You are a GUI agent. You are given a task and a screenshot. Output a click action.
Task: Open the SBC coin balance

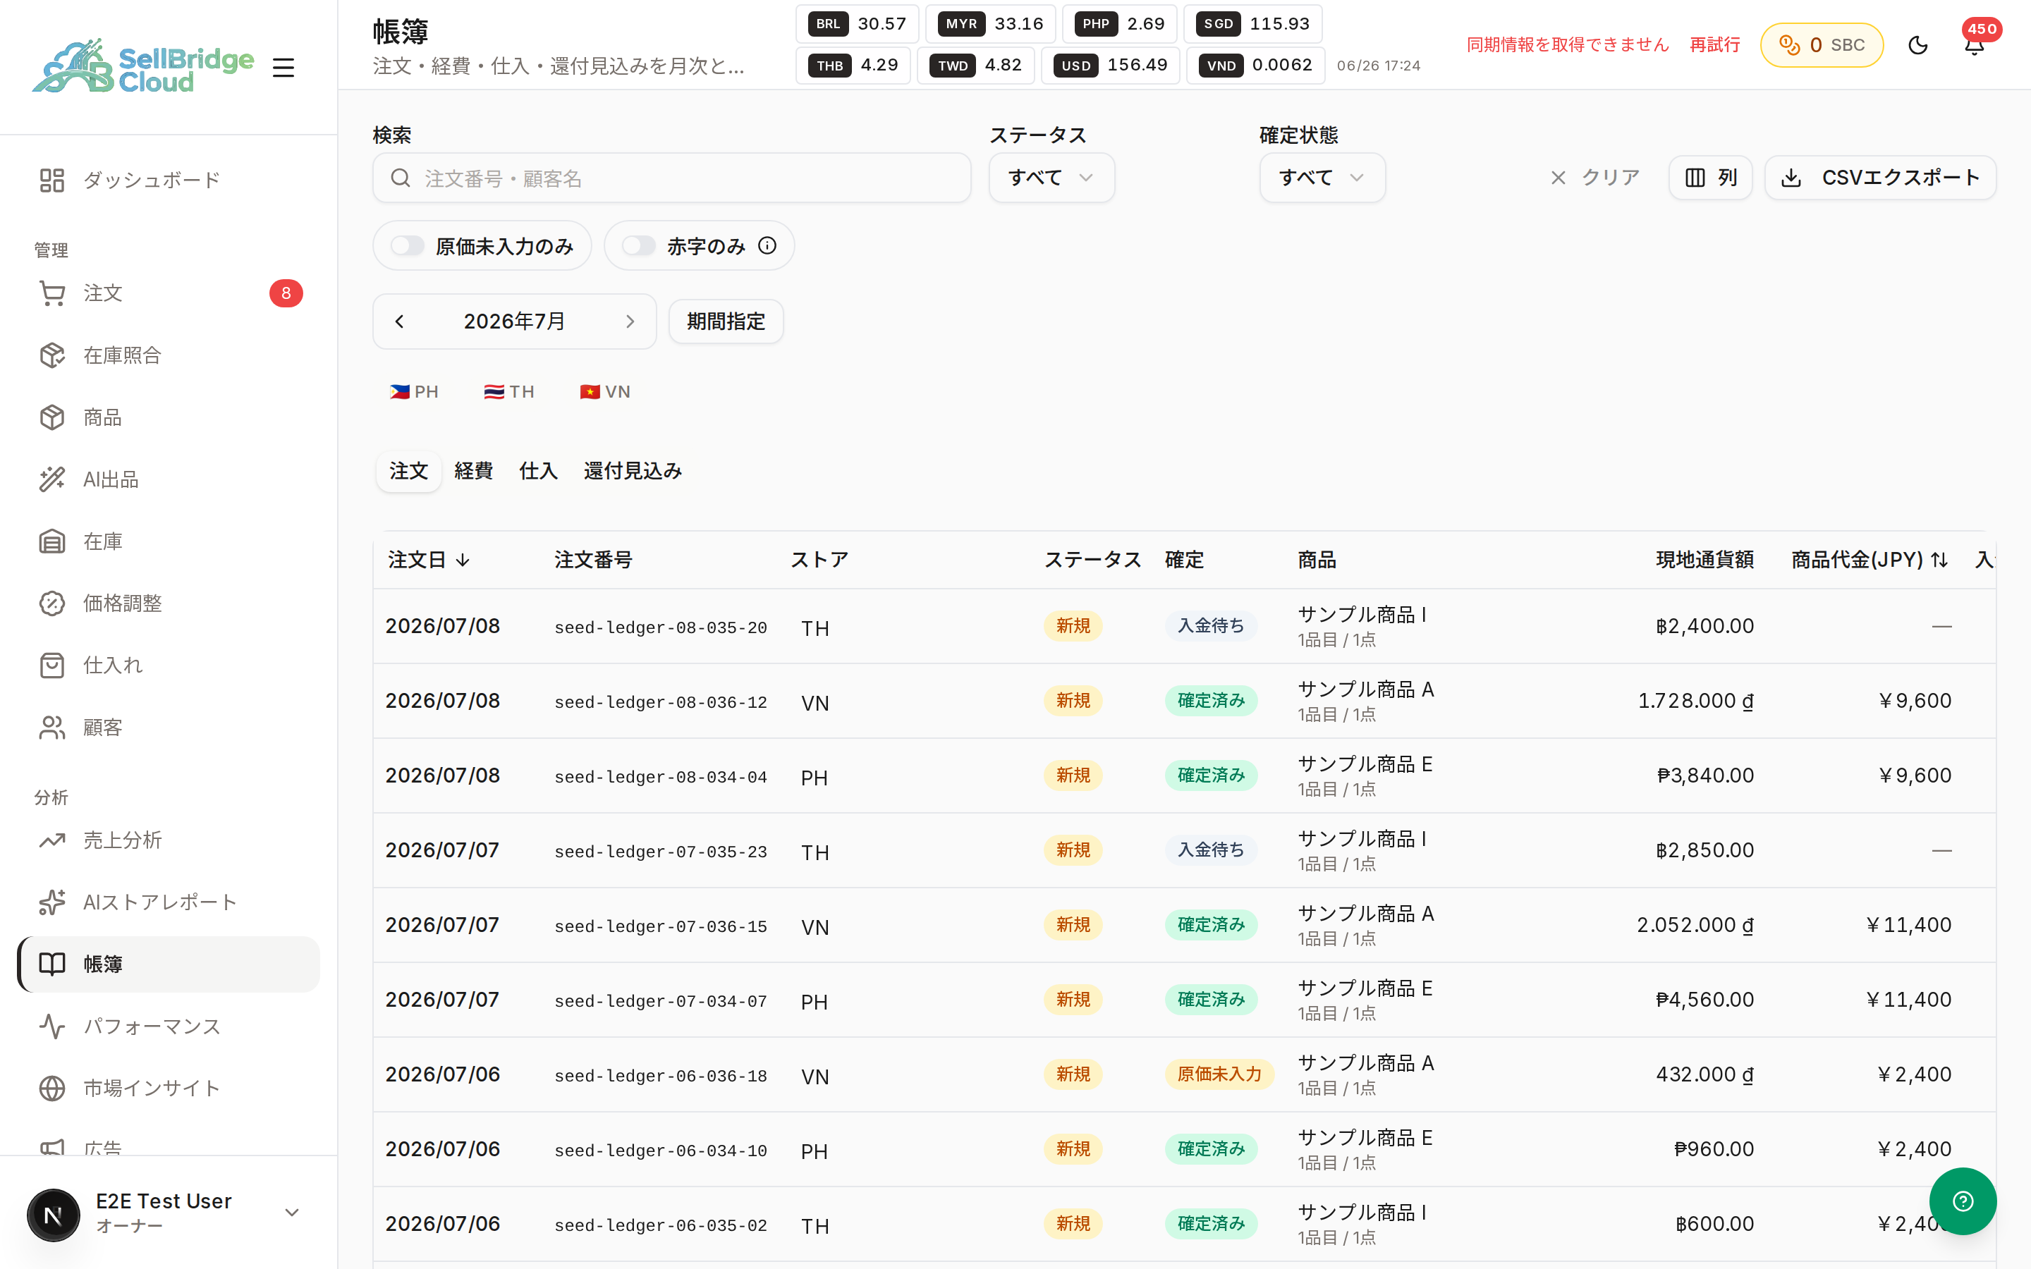[x=1821, y=44]
